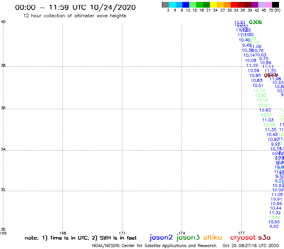Click the cyan 6 ft legend swatch
Viewport: 284px width, 249px height.
click(172, 5)
